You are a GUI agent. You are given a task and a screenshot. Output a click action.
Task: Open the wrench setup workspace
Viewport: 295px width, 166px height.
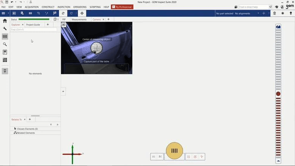point(5,28)
